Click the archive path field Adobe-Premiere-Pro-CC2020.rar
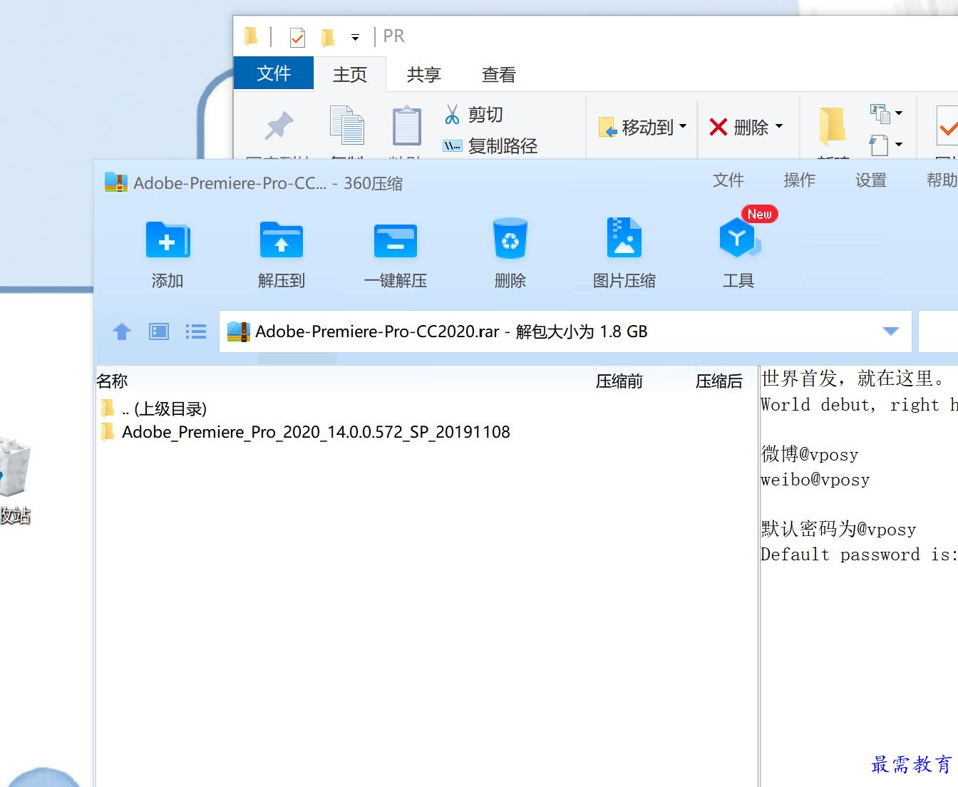 tap(565, 331)
